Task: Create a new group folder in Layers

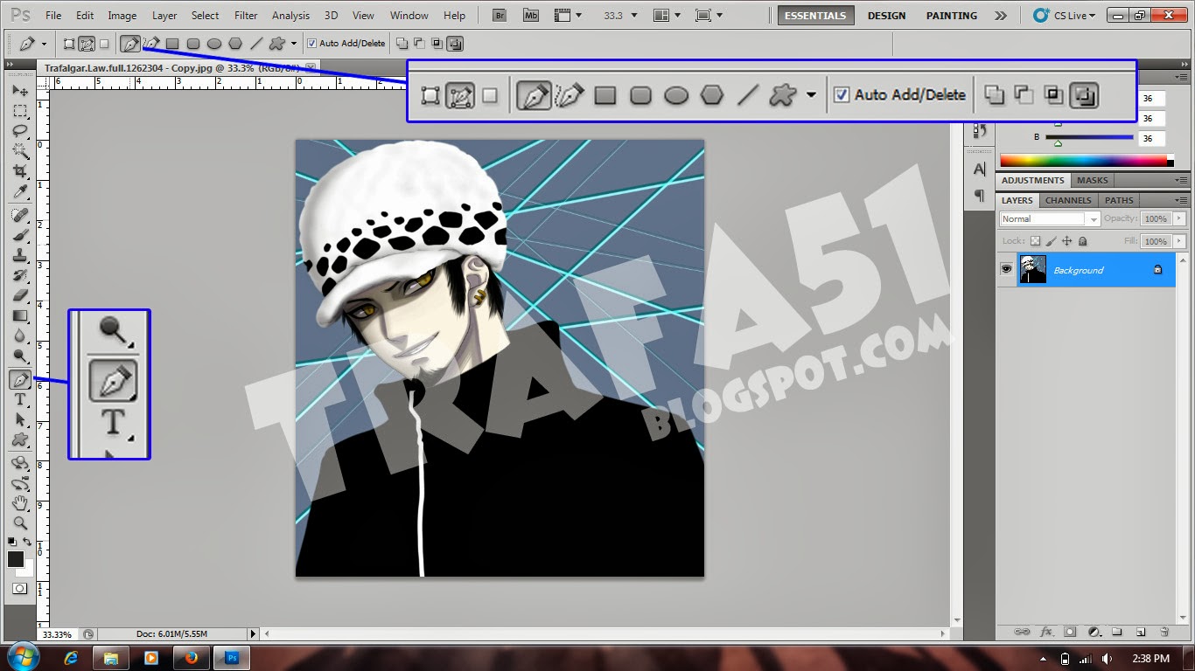Action: 1117,632
